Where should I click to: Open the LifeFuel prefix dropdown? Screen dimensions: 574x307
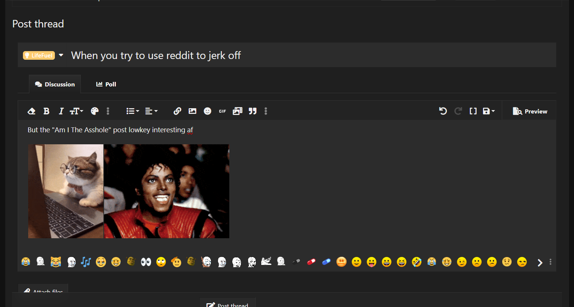tap(43, 55)
